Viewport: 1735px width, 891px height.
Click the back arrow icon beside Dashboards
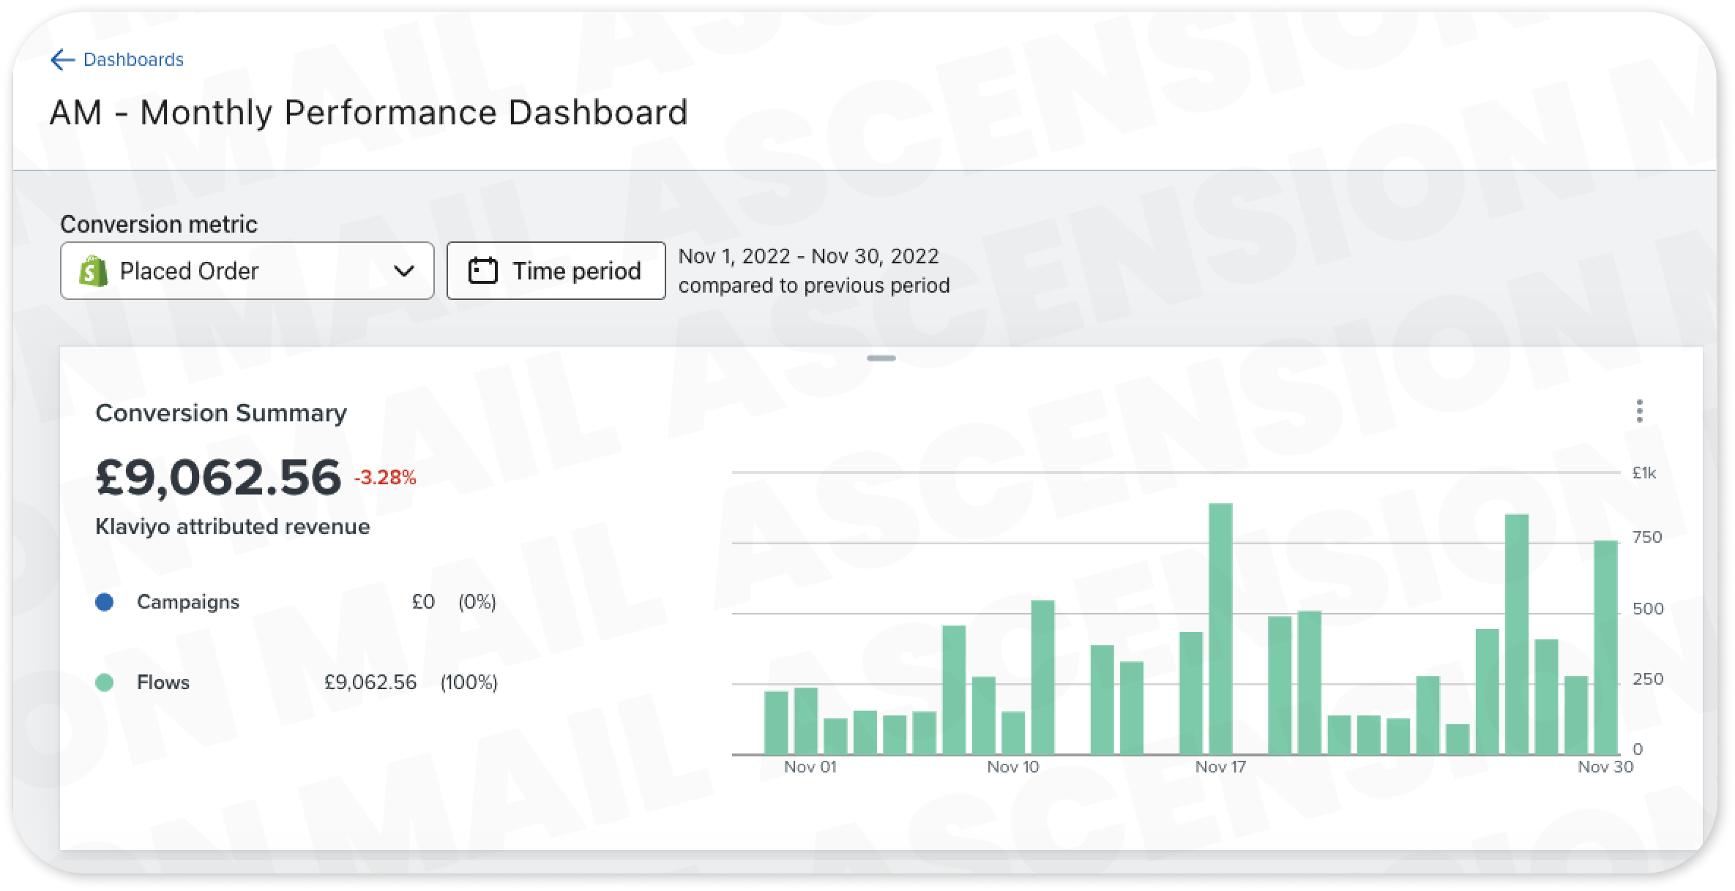62,60
